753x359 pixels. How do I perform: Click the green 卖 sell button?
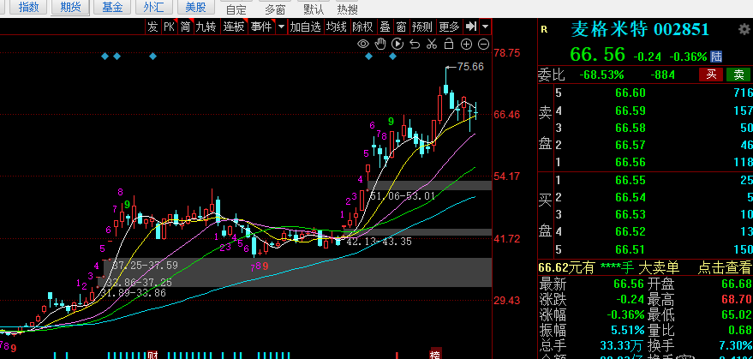[738, 75]
